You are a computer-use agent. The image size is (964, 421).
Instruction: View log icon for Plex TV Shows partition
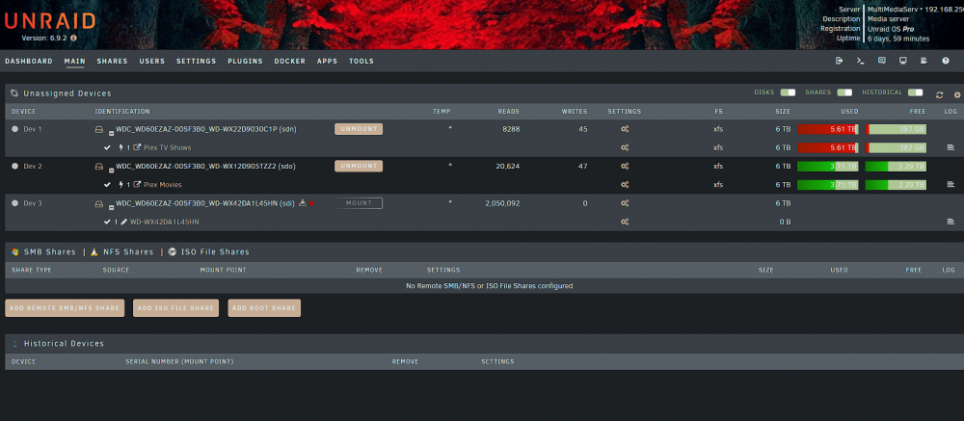coord(951,147)
